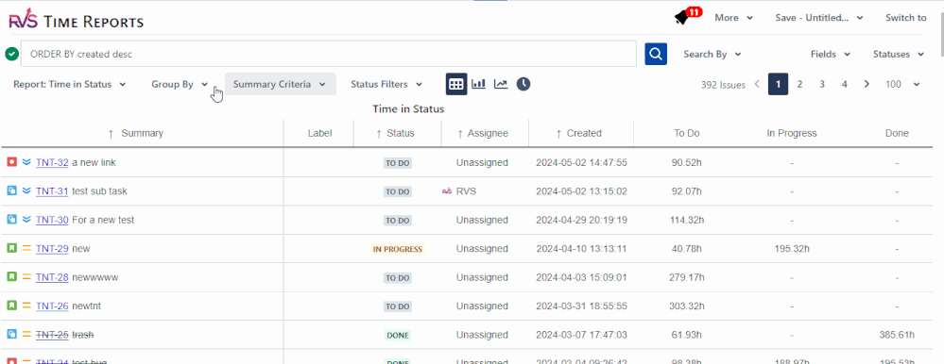Go to the next page arrow
Image resolution: width=944 pixels, height=364 pixels.
click(867, 84)
